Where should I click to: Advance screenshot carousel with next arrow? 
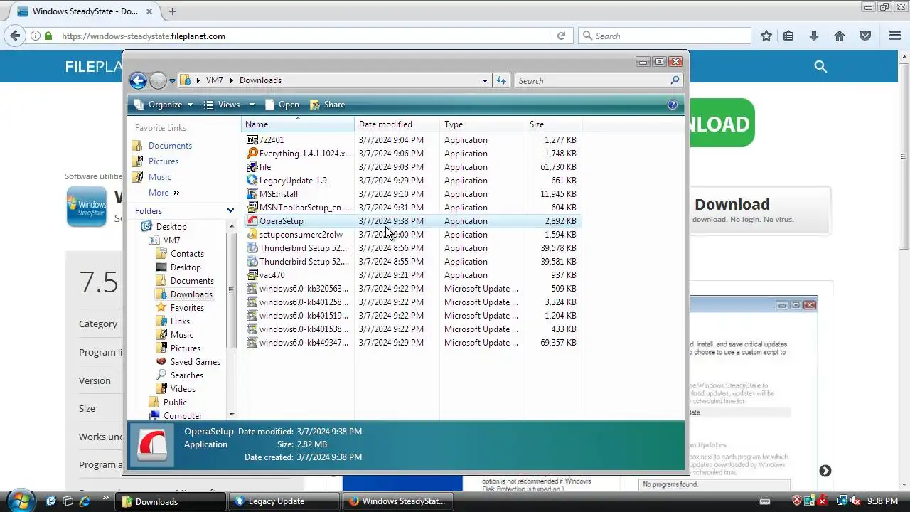pos(825,471)
